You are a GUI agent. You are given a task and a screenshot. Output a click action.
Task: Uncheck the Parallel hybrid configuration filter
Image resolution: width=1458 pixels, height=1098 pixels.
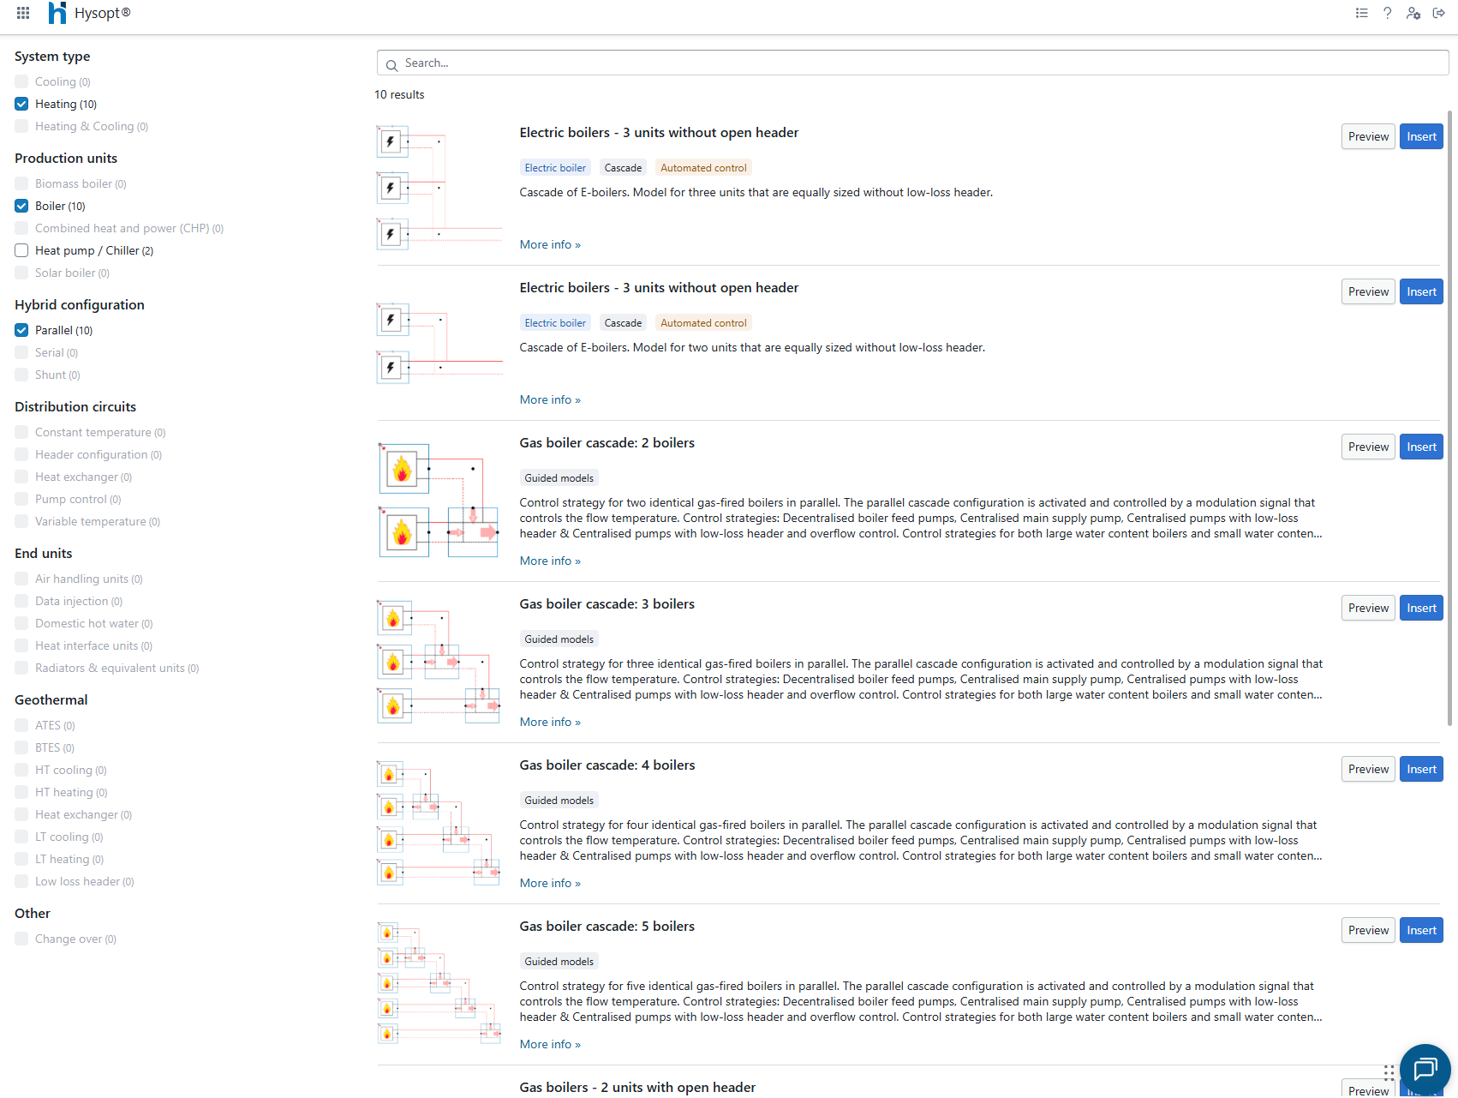(x=21, y=330)
